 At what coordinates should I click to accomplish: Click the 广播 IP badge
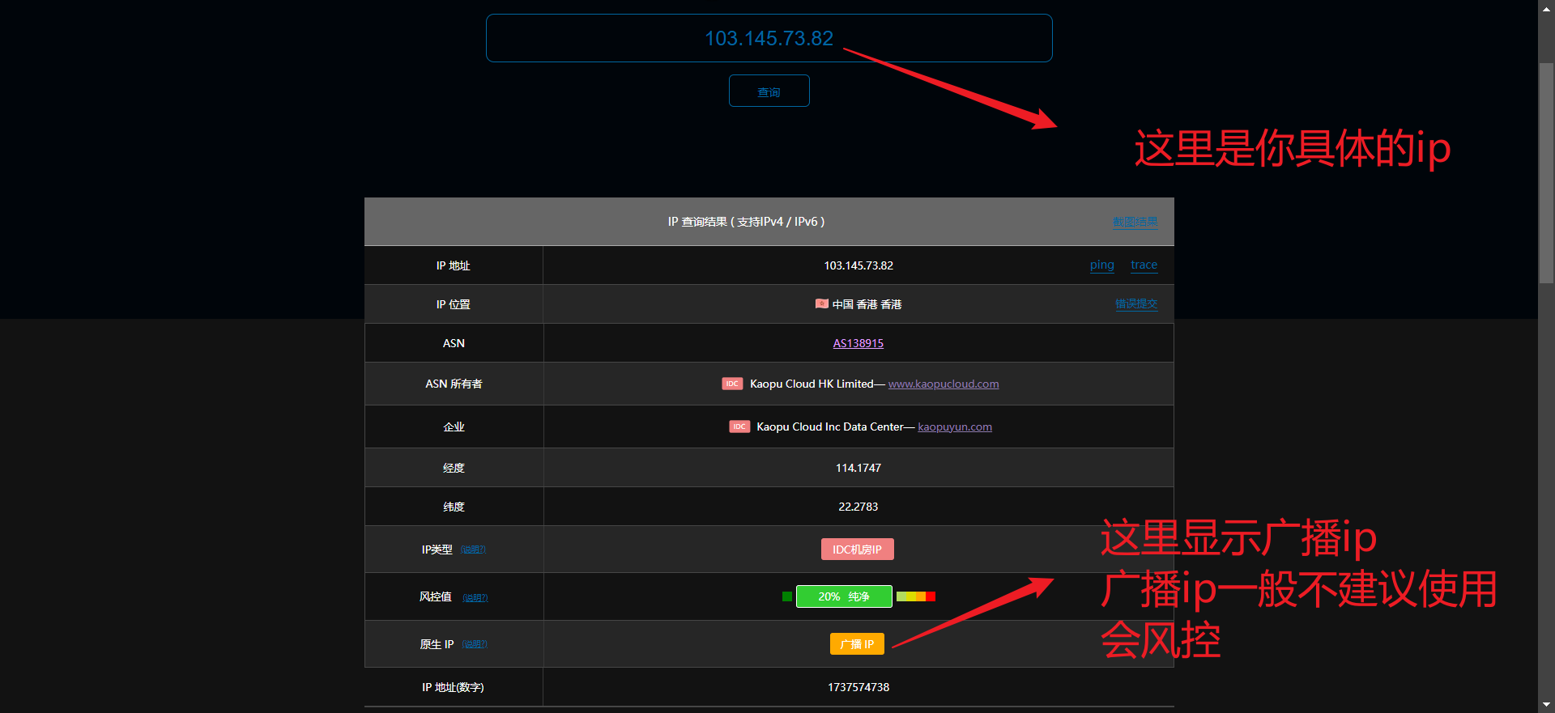pyautogui.click(x=857, y=644)
